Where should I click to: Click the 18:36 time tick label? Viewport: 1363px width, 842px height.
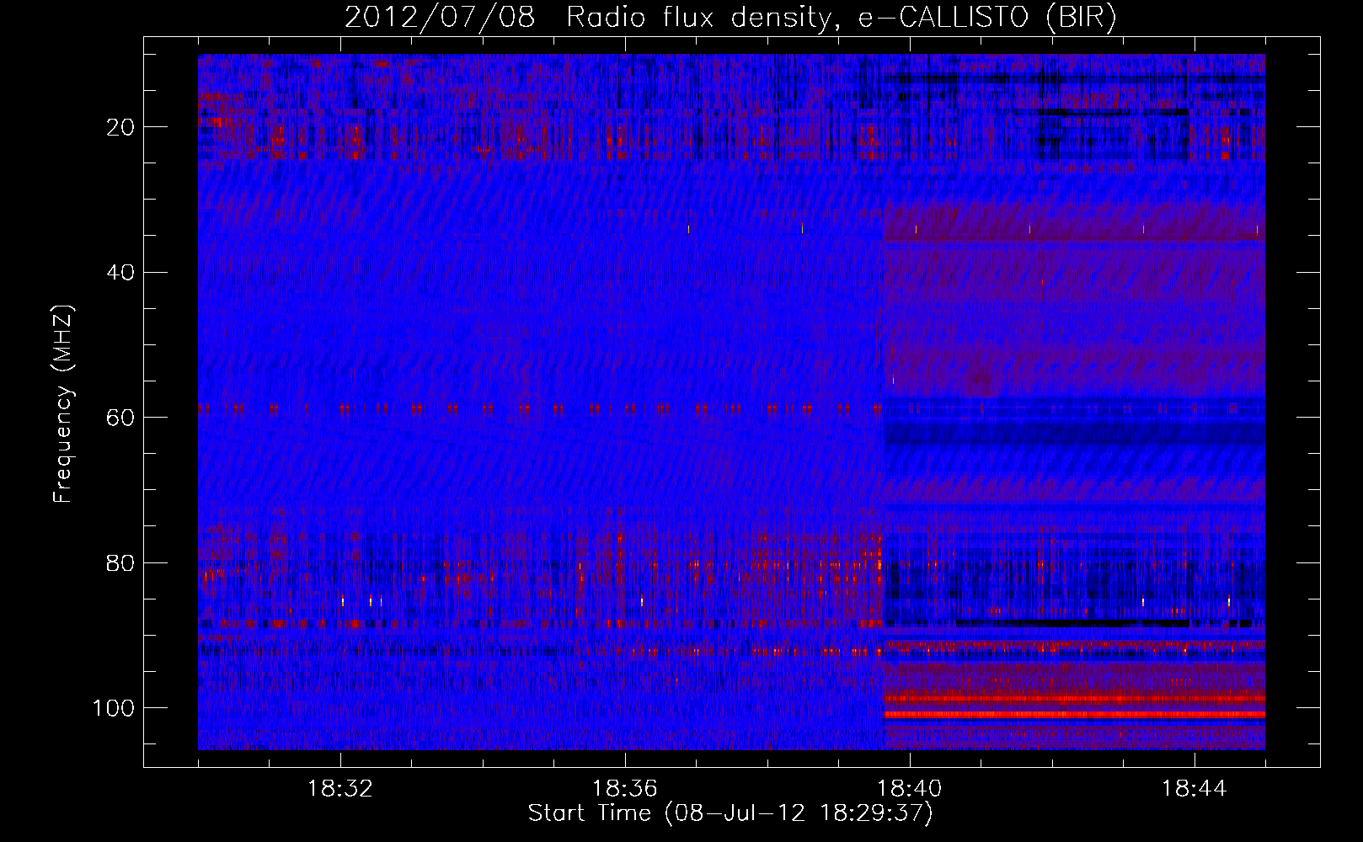coord(625,789)
